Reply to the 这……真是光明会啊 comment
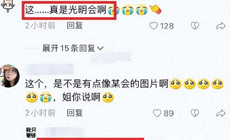 pyautogui.click(x=75, y=26)
